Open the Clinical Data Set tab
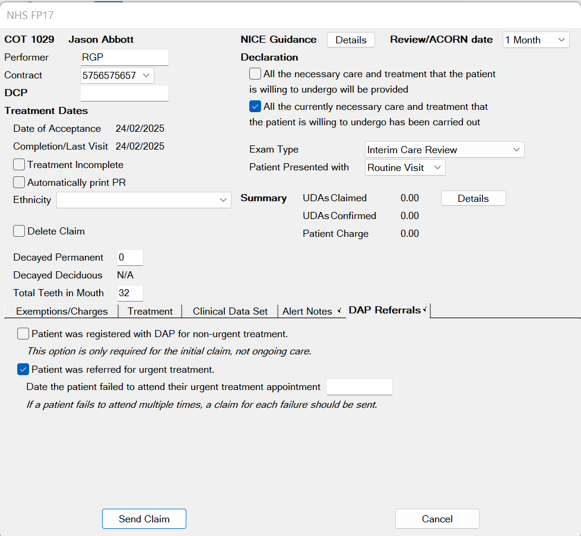Screen dimensions: 581x536 point(230,311)
